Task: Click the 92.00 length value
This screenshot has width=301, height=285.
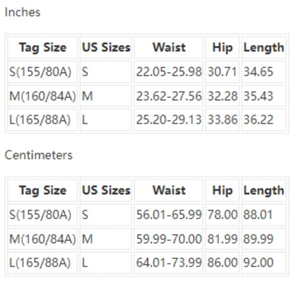Action: tap(258, 263)
